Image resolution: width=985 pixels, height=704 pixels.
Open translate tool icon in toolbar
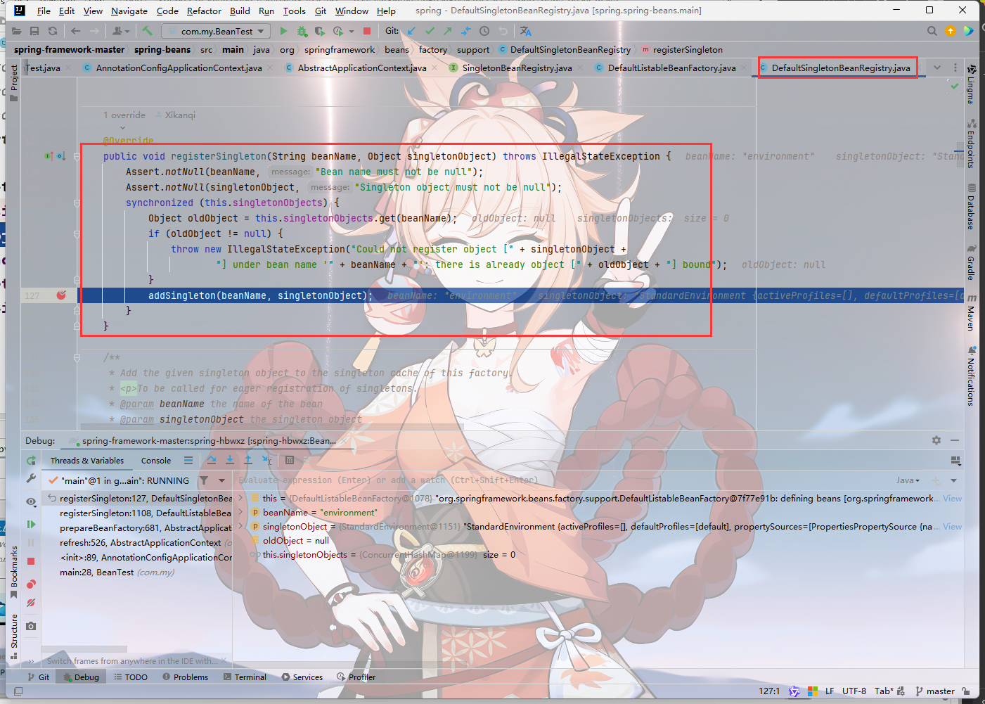coord(525,31)
